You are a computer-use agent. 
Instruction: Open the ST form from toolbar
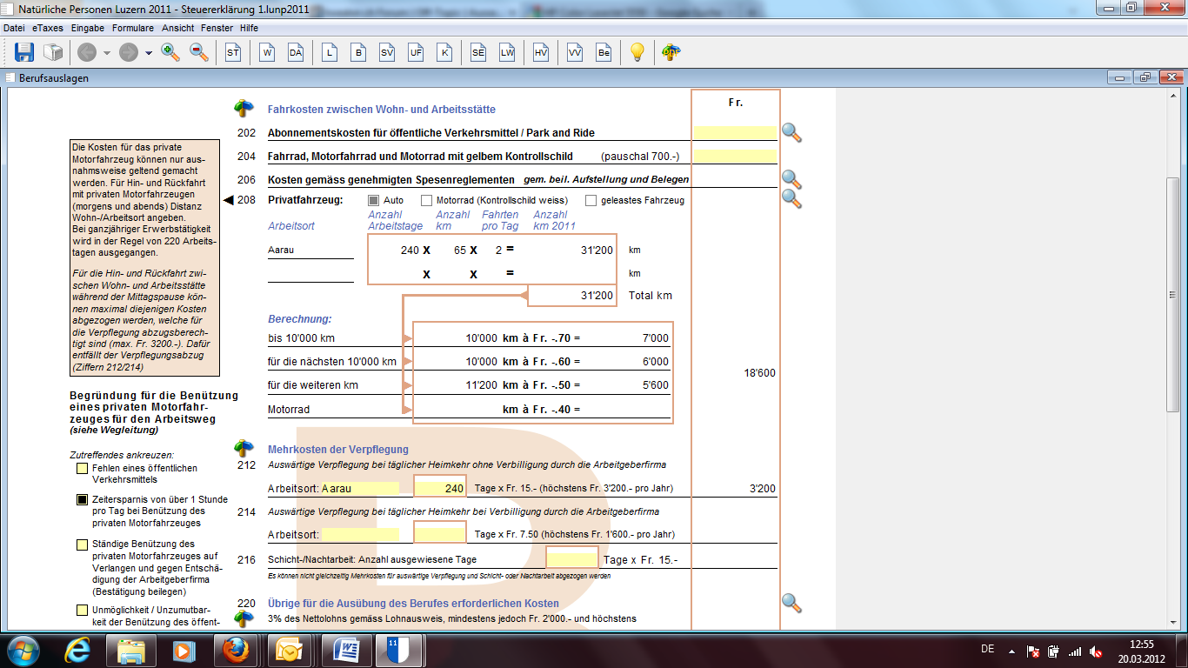point(232,53)
